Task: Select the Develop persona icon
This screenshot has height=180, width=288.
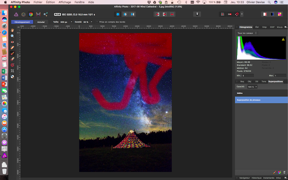Action: point(31,14)
